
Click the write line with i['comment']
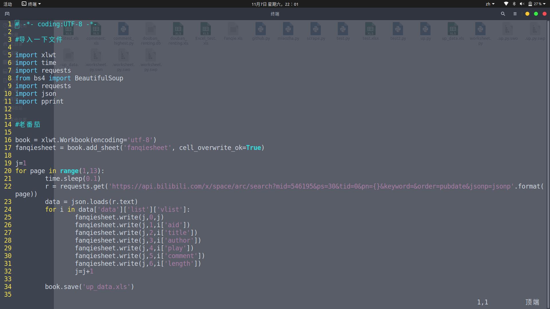140,256
